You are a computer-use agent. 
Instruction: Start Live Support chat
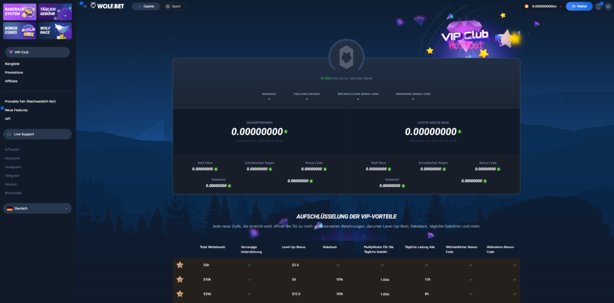(37, 134)
